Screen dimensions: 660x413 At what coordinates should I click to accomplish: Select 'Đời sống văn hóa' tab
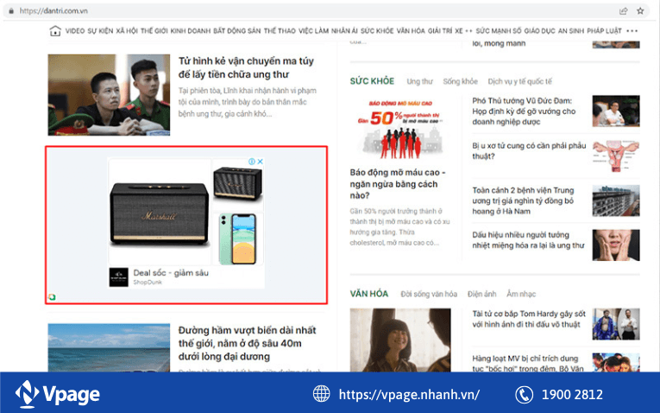point(429,294)
